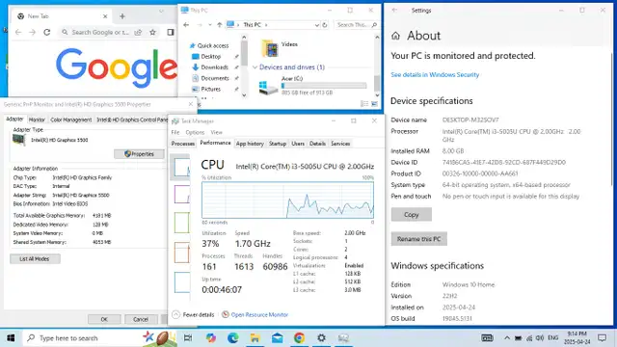Image resolution: width=617 pixels, height=347 pixels.
Task: Open Chrome's side panel icon
Action: [171, 32]
